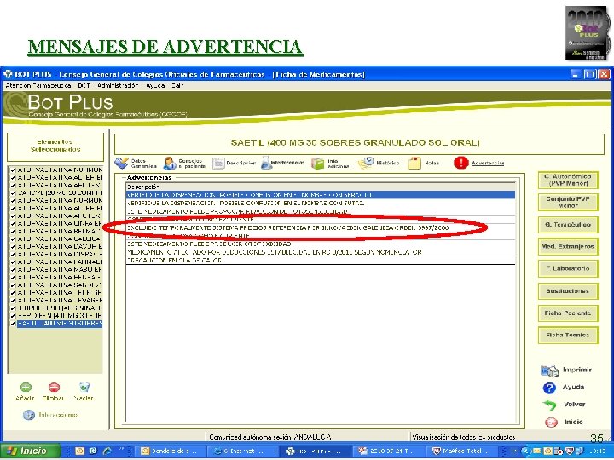614x460 pixels.
Task: Click the Med. Extranjeros button
Action: click(x=568, y=247)
